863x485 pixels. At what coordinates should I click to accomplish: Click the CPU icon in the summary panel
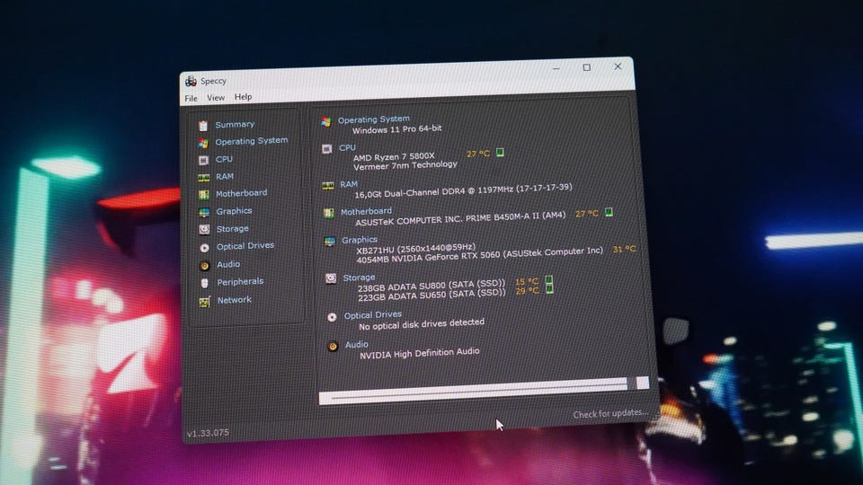coord(327,149)
